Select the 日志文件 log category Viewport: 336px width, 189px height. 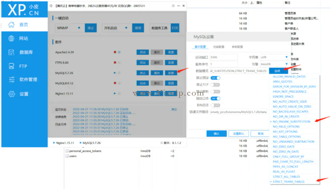(x=61, y=124)
